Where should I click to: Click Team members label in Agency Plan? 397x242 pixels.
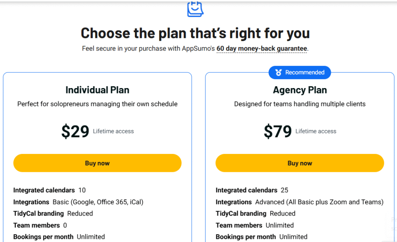tap(239, 225)
